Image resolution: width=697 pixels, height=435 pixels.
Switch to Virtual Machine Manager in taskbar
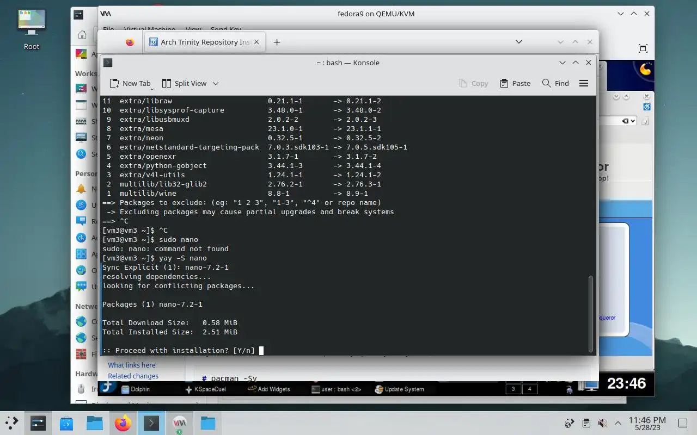[179, 422]
